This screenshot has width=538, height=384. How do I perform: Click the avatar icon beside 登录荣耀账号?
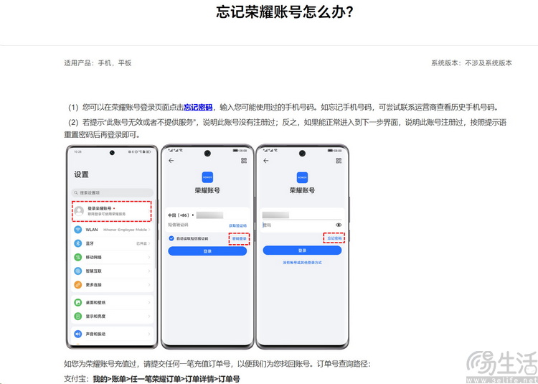pyautogui.click(x=79, y=211)
